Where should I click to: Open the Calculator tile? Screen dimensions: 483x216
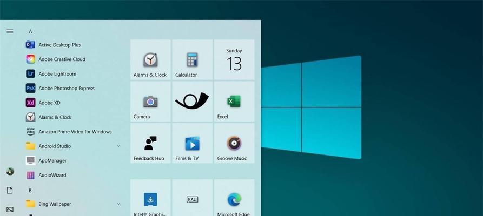(192, 60)
